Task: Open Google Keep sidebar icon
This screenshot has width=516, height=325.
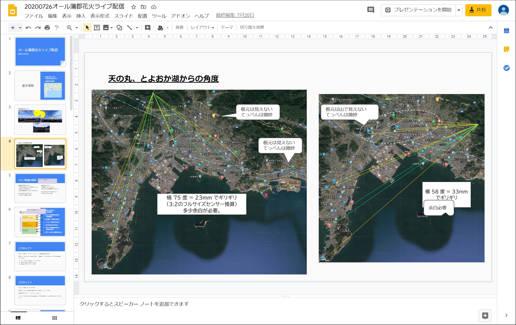Action: pos(506,49)
